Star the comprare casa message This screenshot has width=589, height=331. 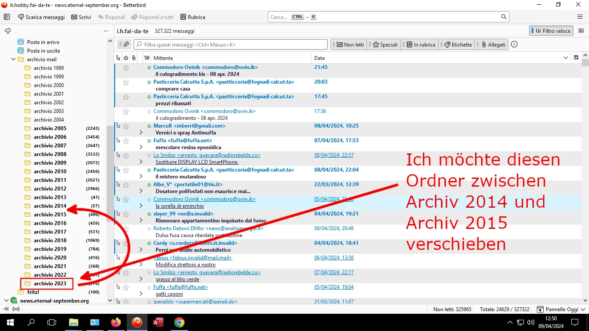tap(126, 82)
